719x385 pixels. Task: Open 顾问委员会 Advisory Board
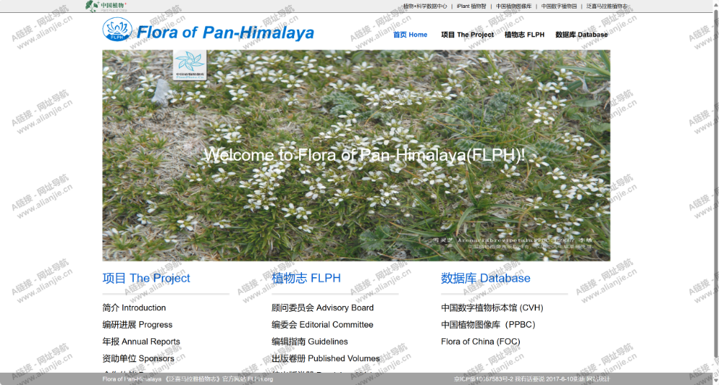pyautogui.click(x=322, y=307)
